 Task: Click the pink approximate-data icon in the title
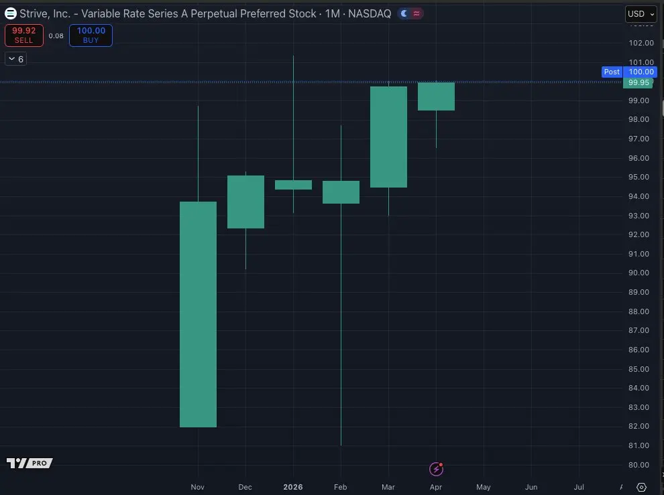coord(417,13)
